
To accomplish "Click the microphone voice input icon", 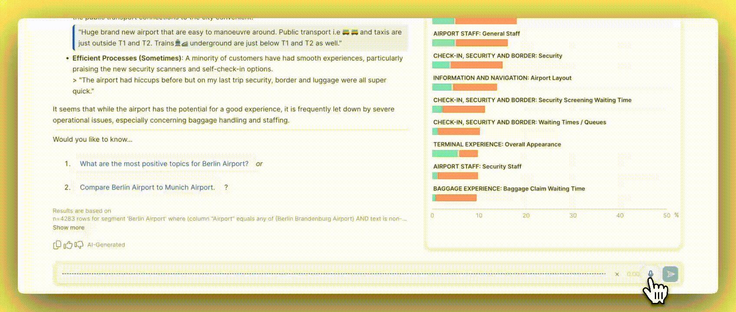I will [650, 274].
